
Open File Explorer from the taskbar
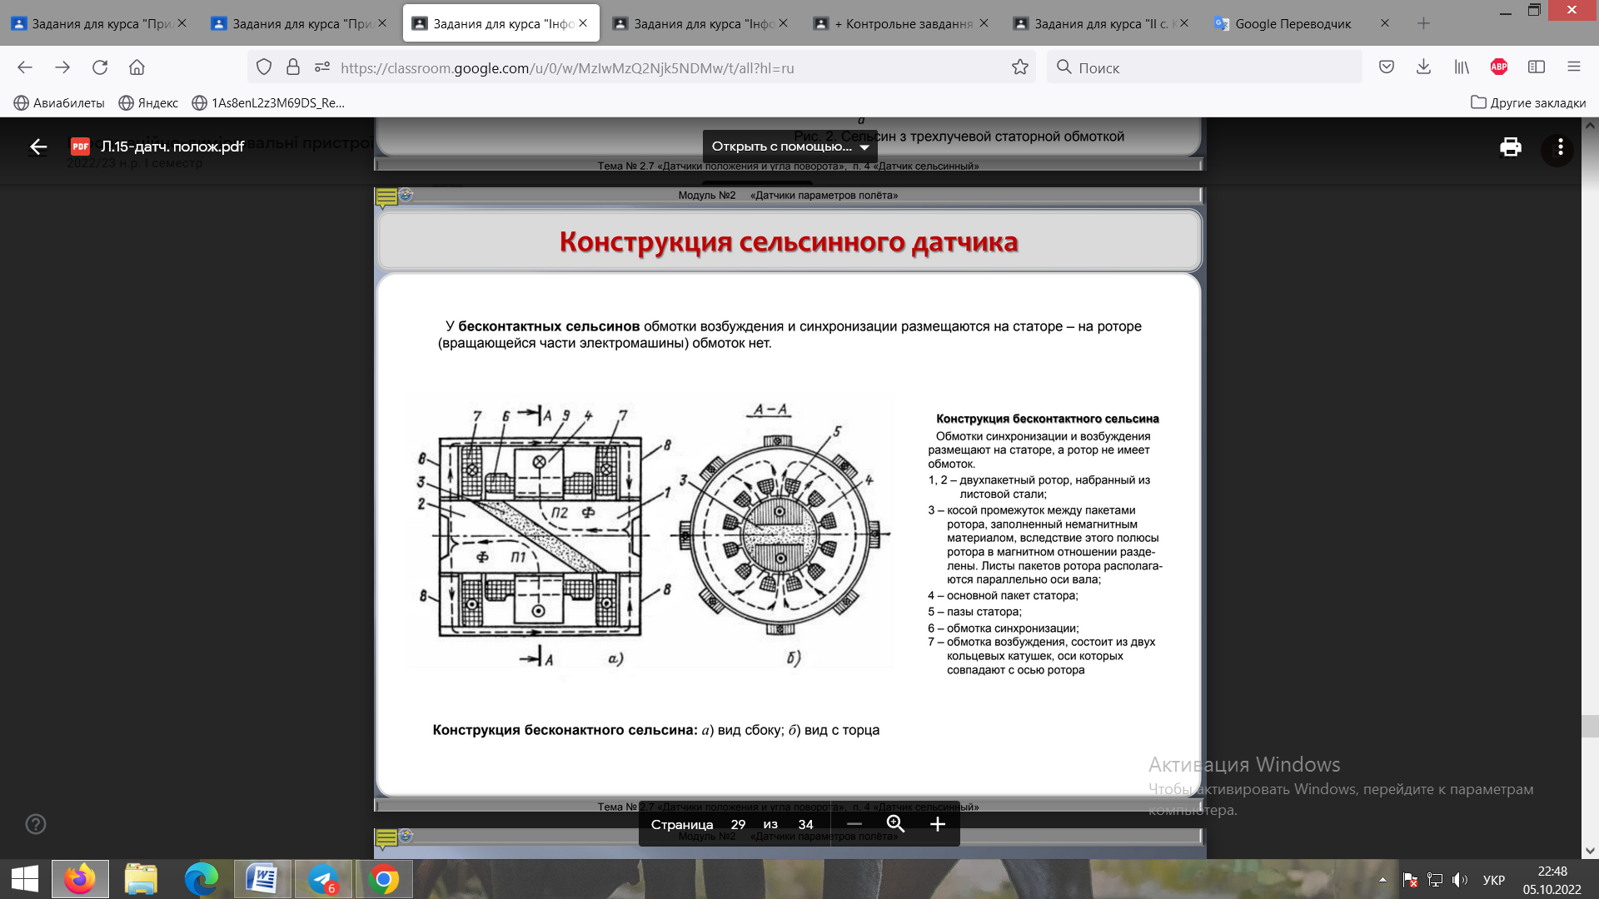(141, 879)
